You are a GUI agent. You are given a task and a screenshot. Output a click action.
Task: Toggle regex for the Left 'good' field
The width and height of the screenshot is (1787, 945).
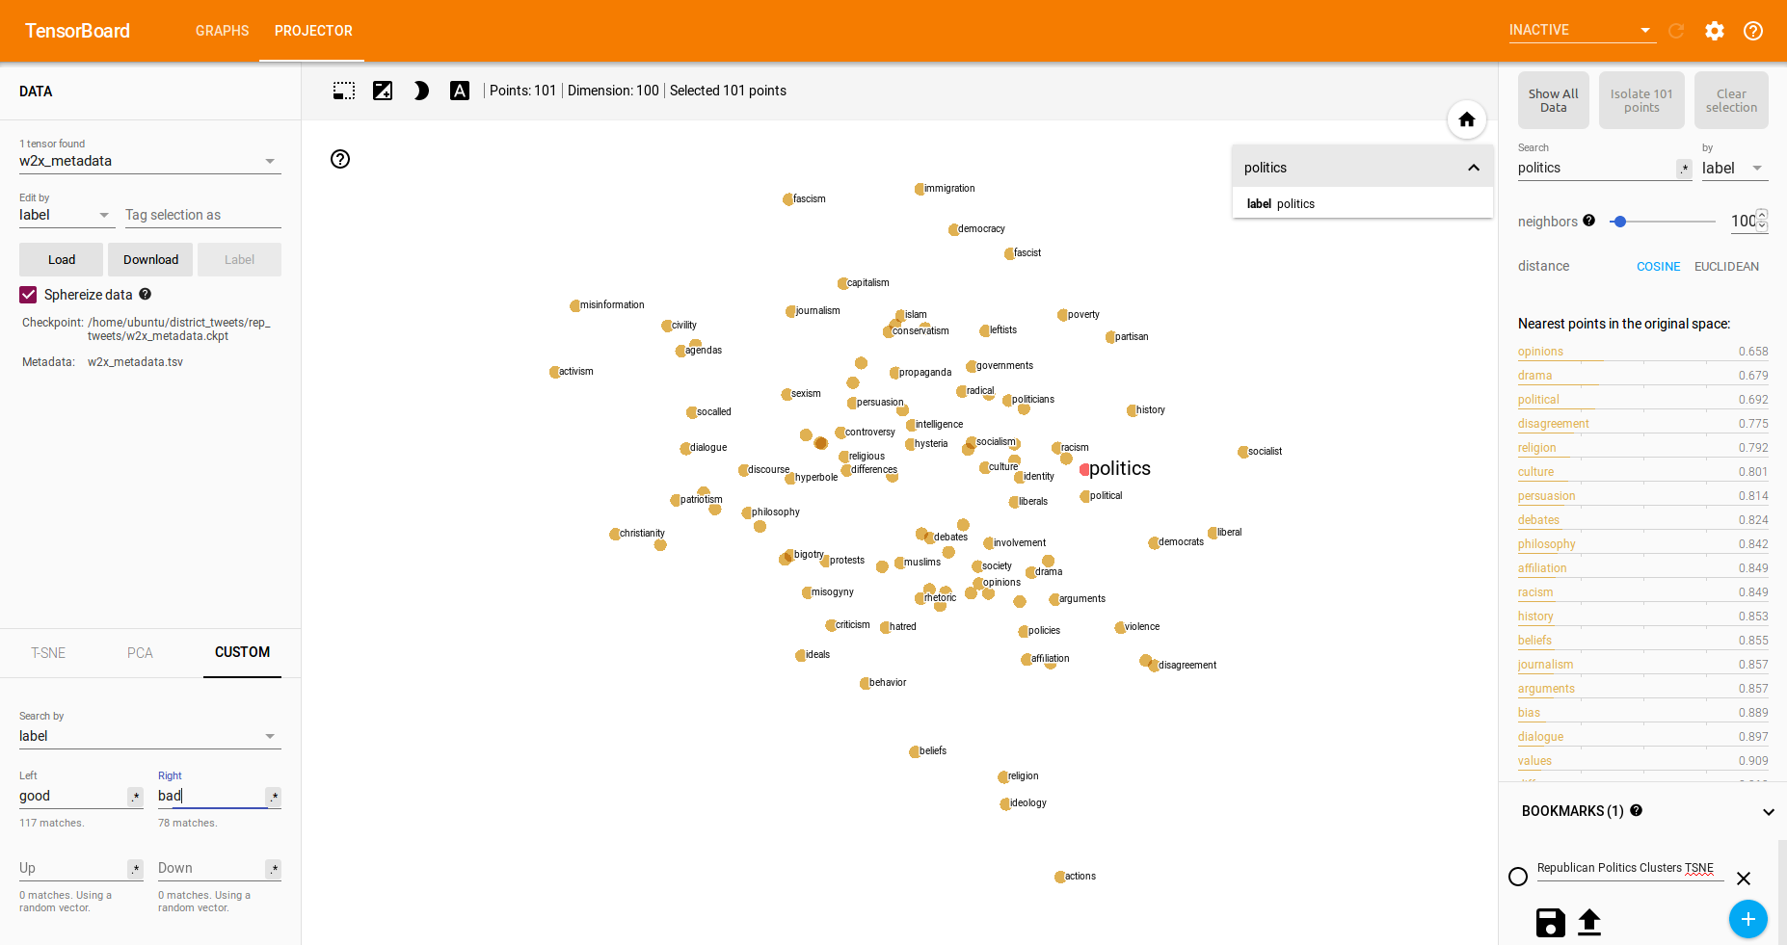coord(136,797)
